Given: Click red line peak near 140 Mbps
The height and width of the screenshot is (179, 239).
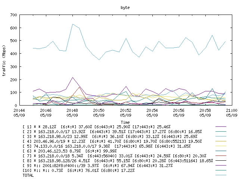Looking at the screenshot, I should [79, 87].
